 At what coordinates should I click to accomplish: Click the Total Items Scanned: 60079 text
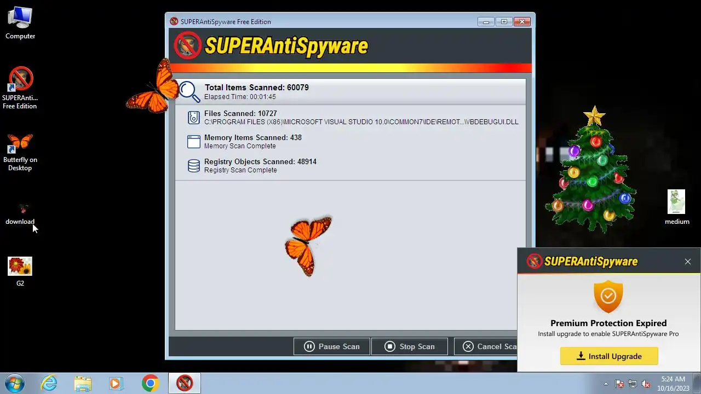(x=257, y=88)
